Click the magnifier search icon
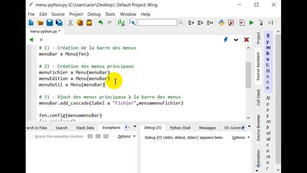 [181, 23]
